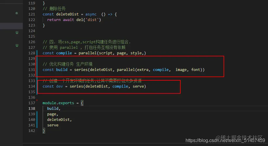Click the '// 删除任务' comment
Screen dimensions: 268x146
point(54,8)
